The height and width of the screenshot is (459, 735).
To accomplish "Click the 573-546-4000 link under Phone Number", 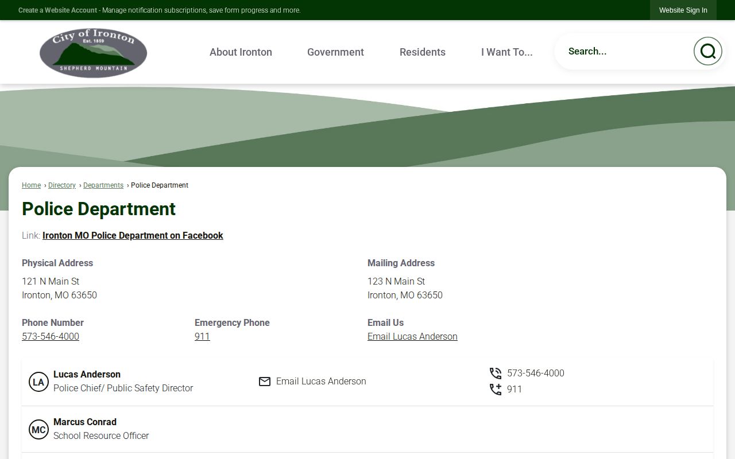I will pos(51,336).
